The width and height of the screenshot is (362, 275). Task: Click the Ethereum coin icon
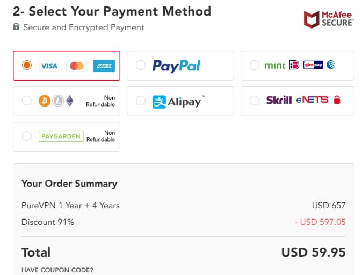pos(69,101)
